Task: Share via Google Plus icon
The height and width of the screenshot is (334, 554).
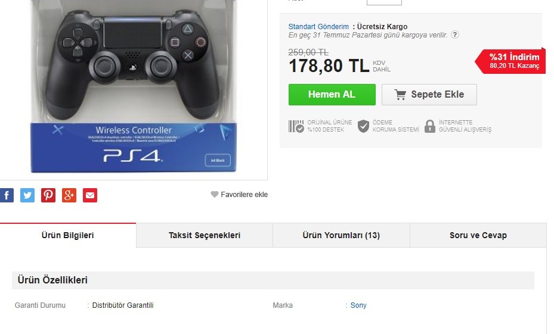Action: [x=69, y=195]
